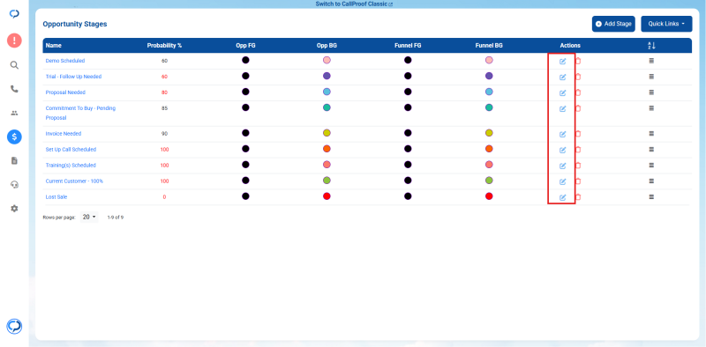Click the Name column header
This screenshot has height=347, width=706.
(54, 46)
